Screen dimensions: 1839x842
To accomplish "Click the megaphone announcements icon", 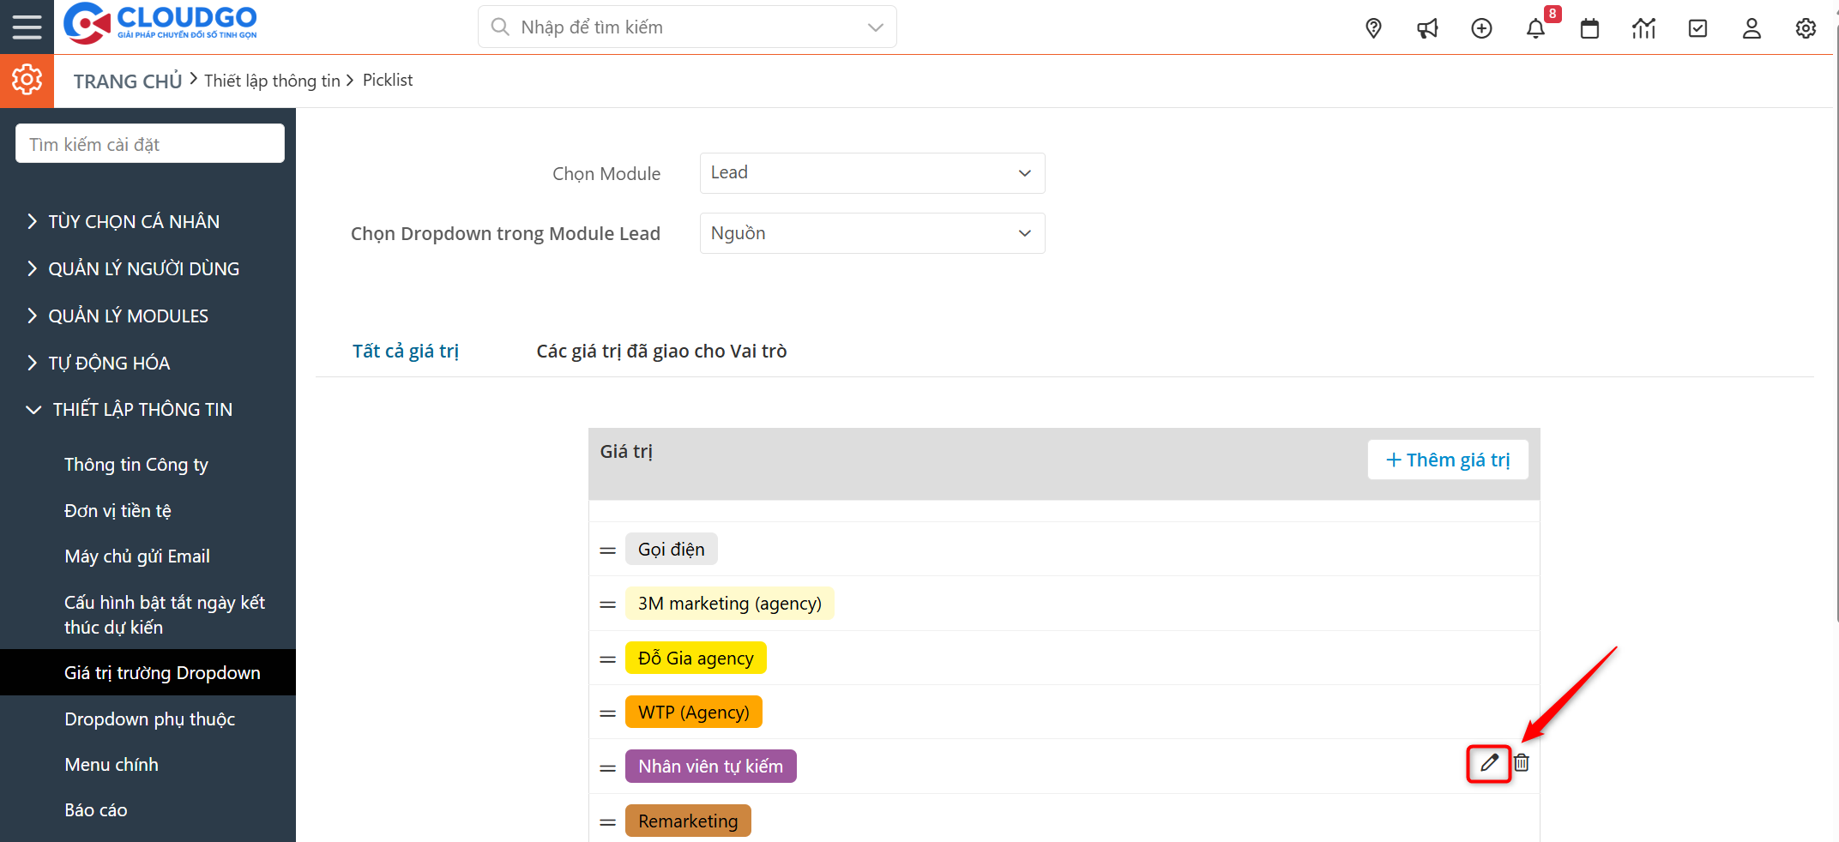I will click(1427, 28).
